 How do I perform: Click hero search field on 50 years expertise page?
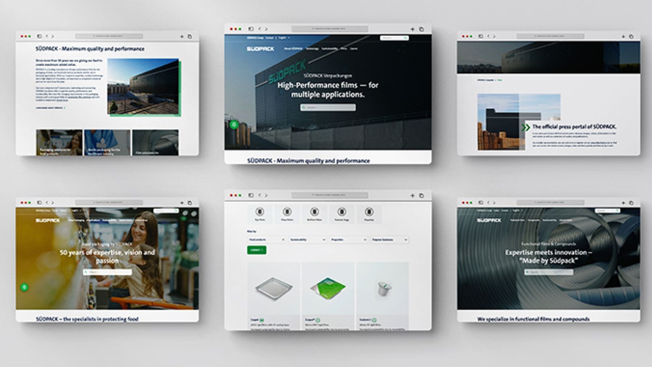tap(107, 272)
